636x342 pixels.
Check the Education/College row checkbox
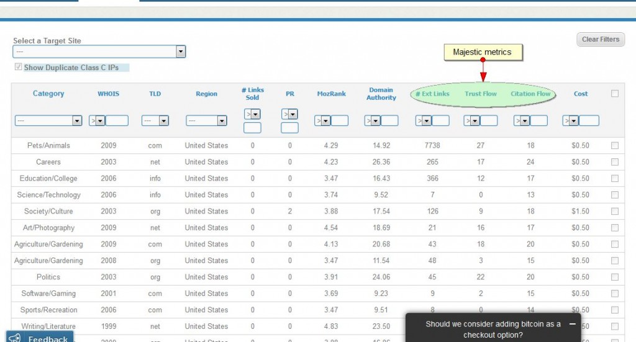[615, 178]
